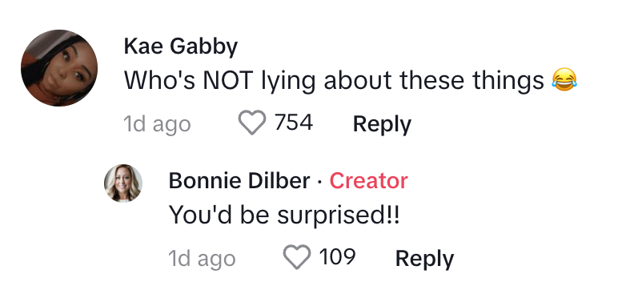Click the "You'd be surprised!!" reply text
Viewport: 634px width, 298px height.
[284, 215]
